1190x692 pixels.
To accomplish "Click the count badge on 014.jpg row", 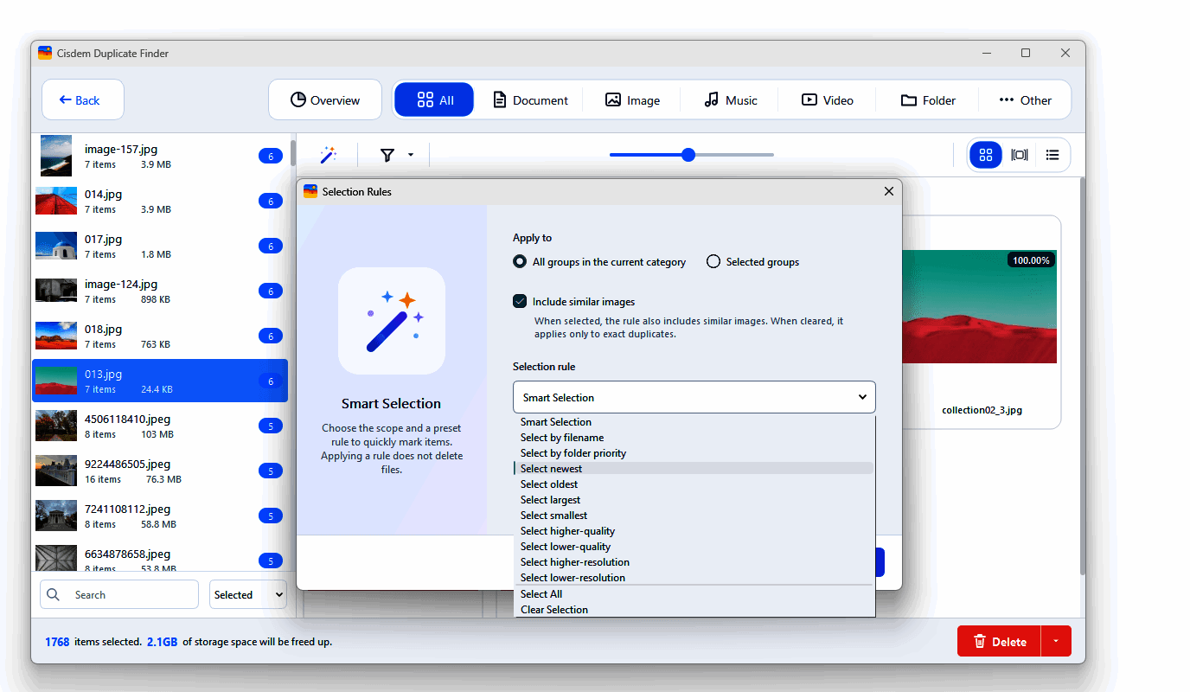I will tap(271, 202).
